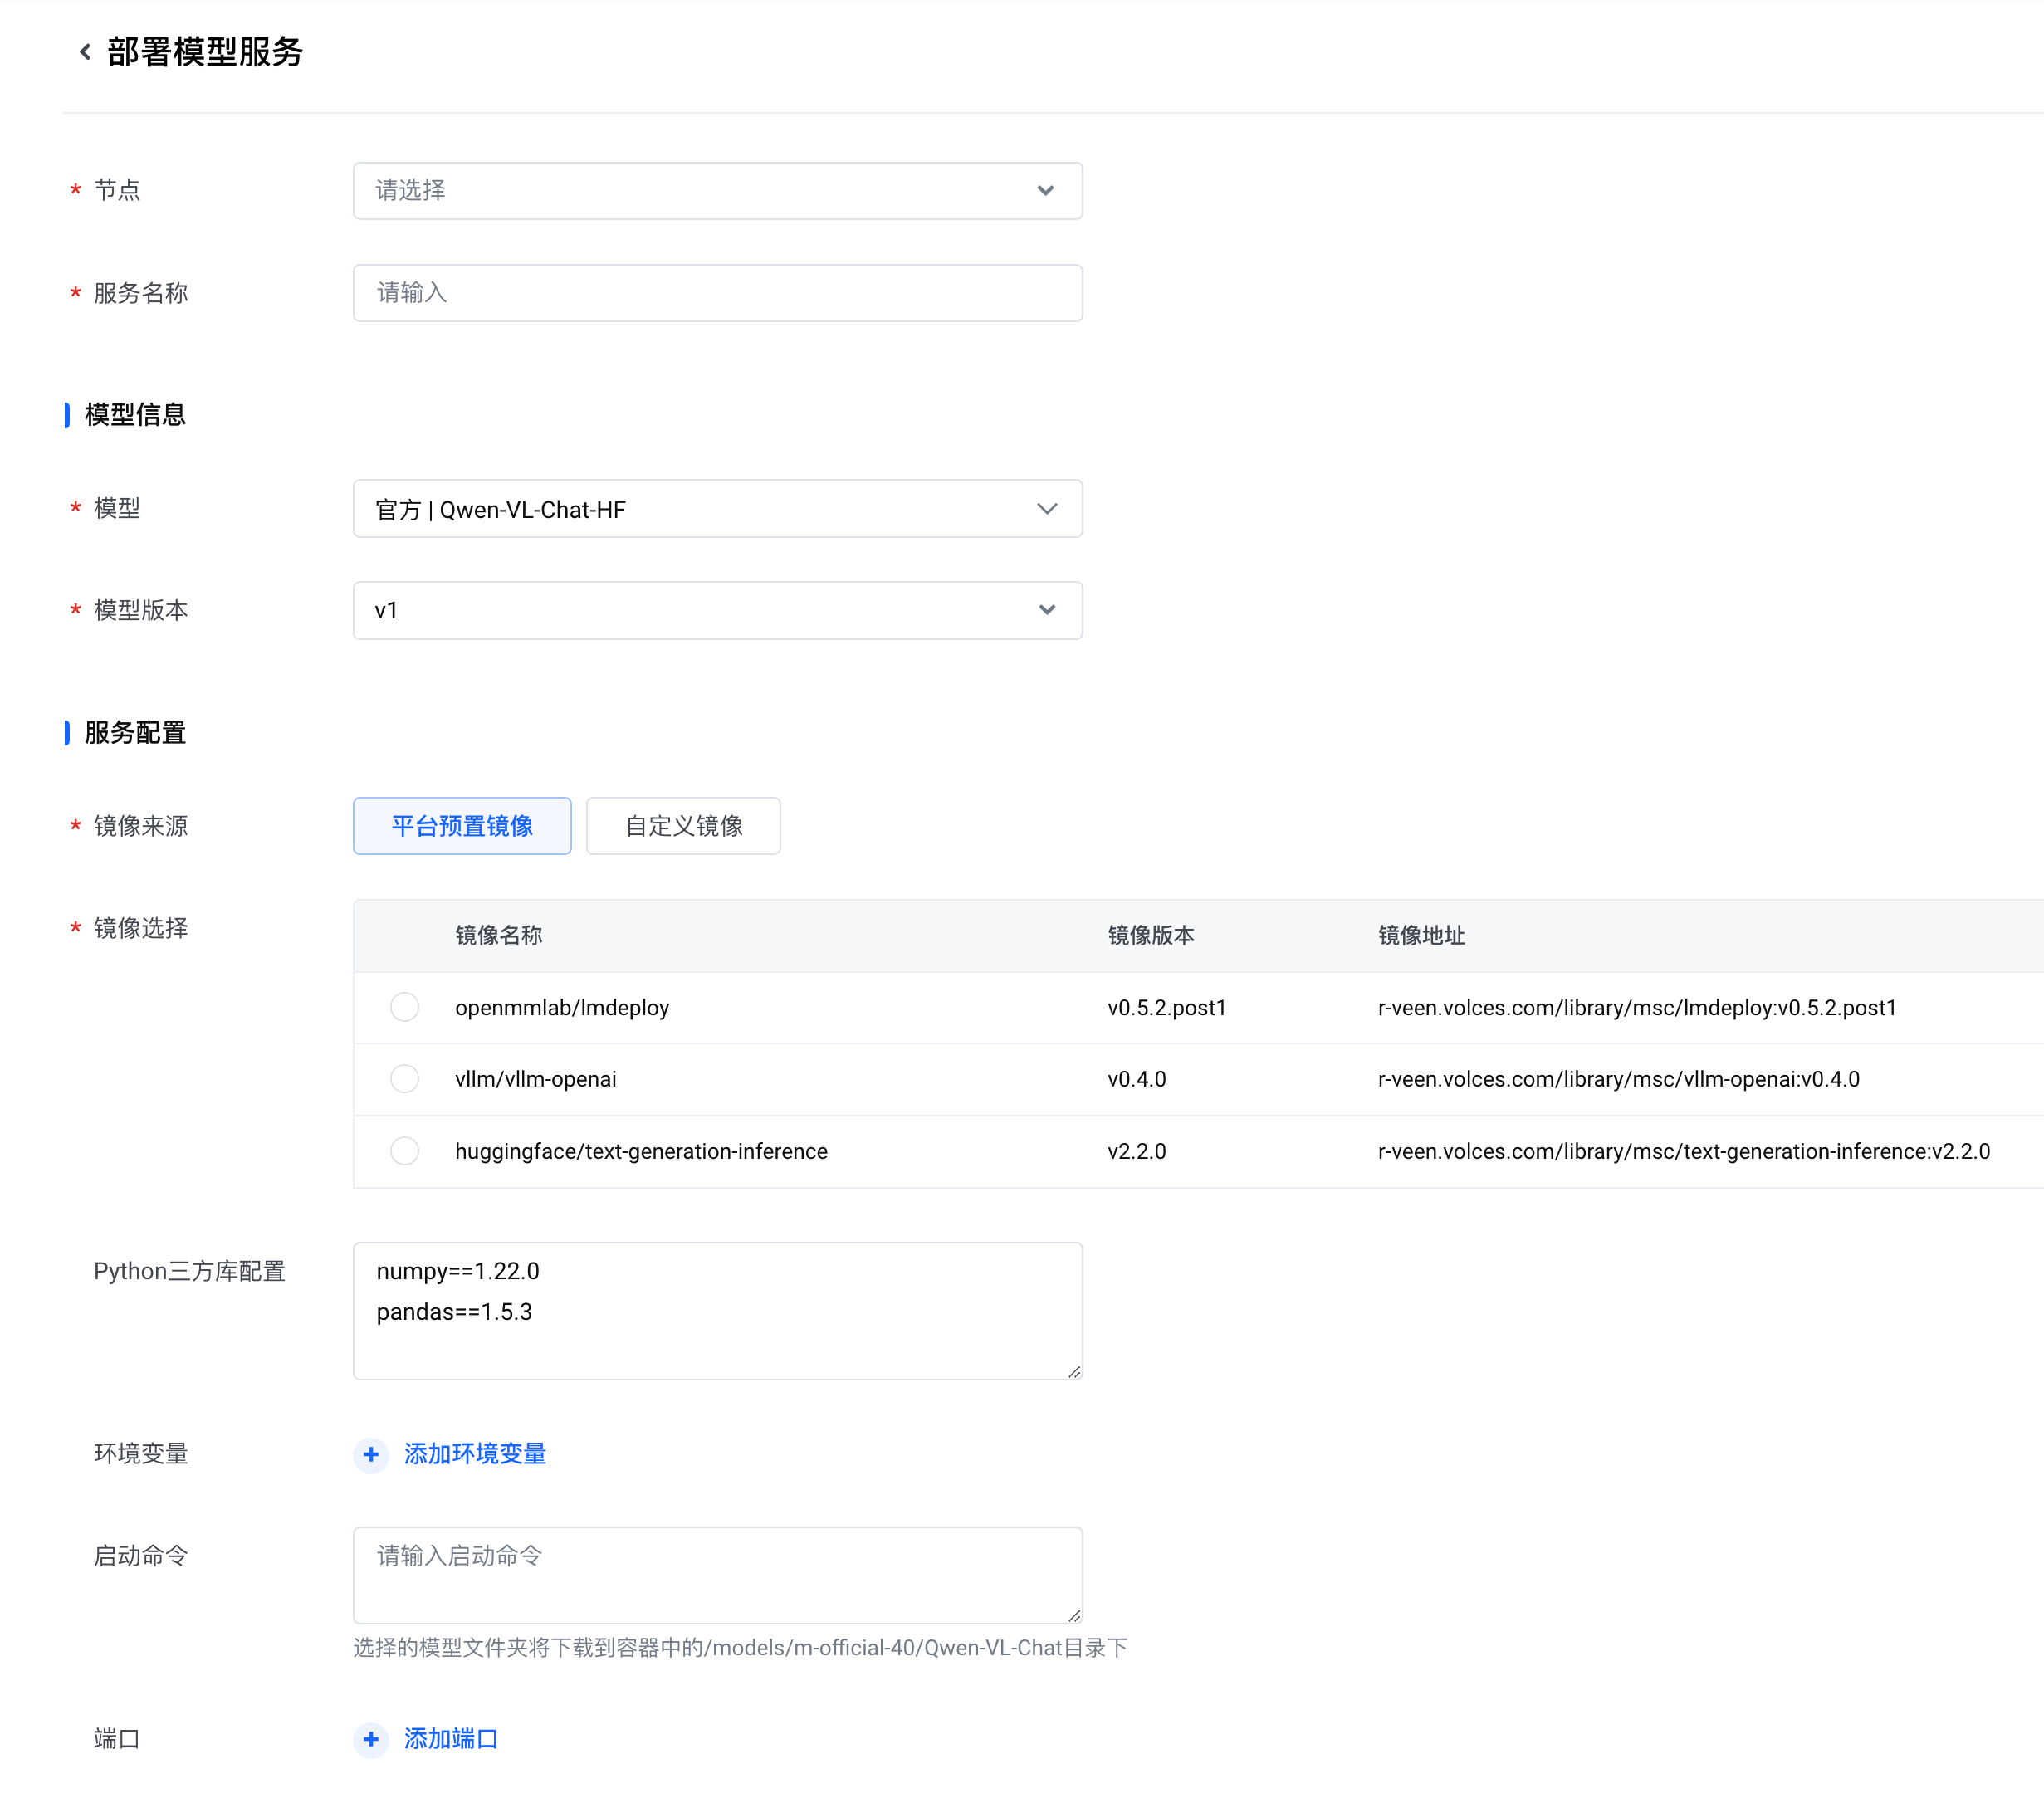Viewport: 2044px width, 1793px height.
Task: Switch to 自定义镜像 image source
Action: click(x=683, y=826)
